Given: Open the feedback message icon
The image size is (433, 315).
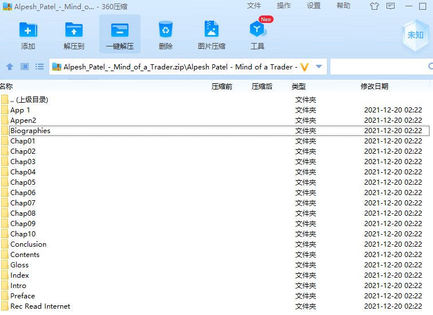Looking at the screenshot, I should tap(391, 6).
